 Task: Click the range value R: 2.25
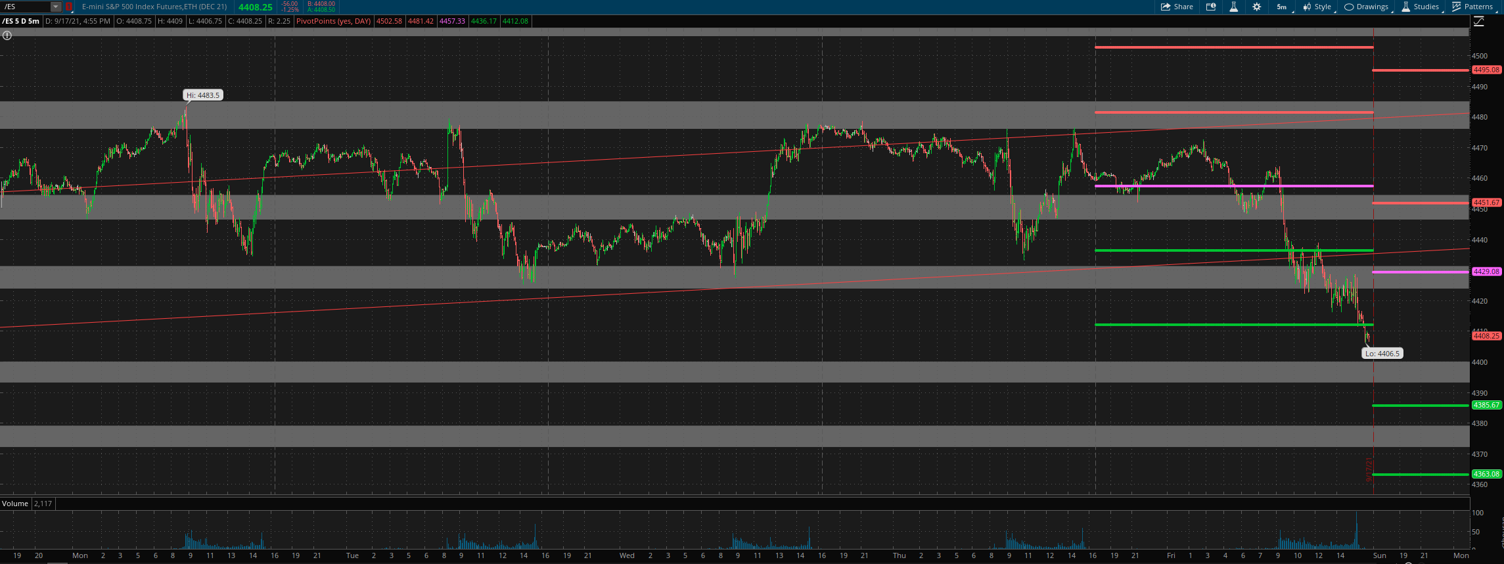(x=279, y=21)
